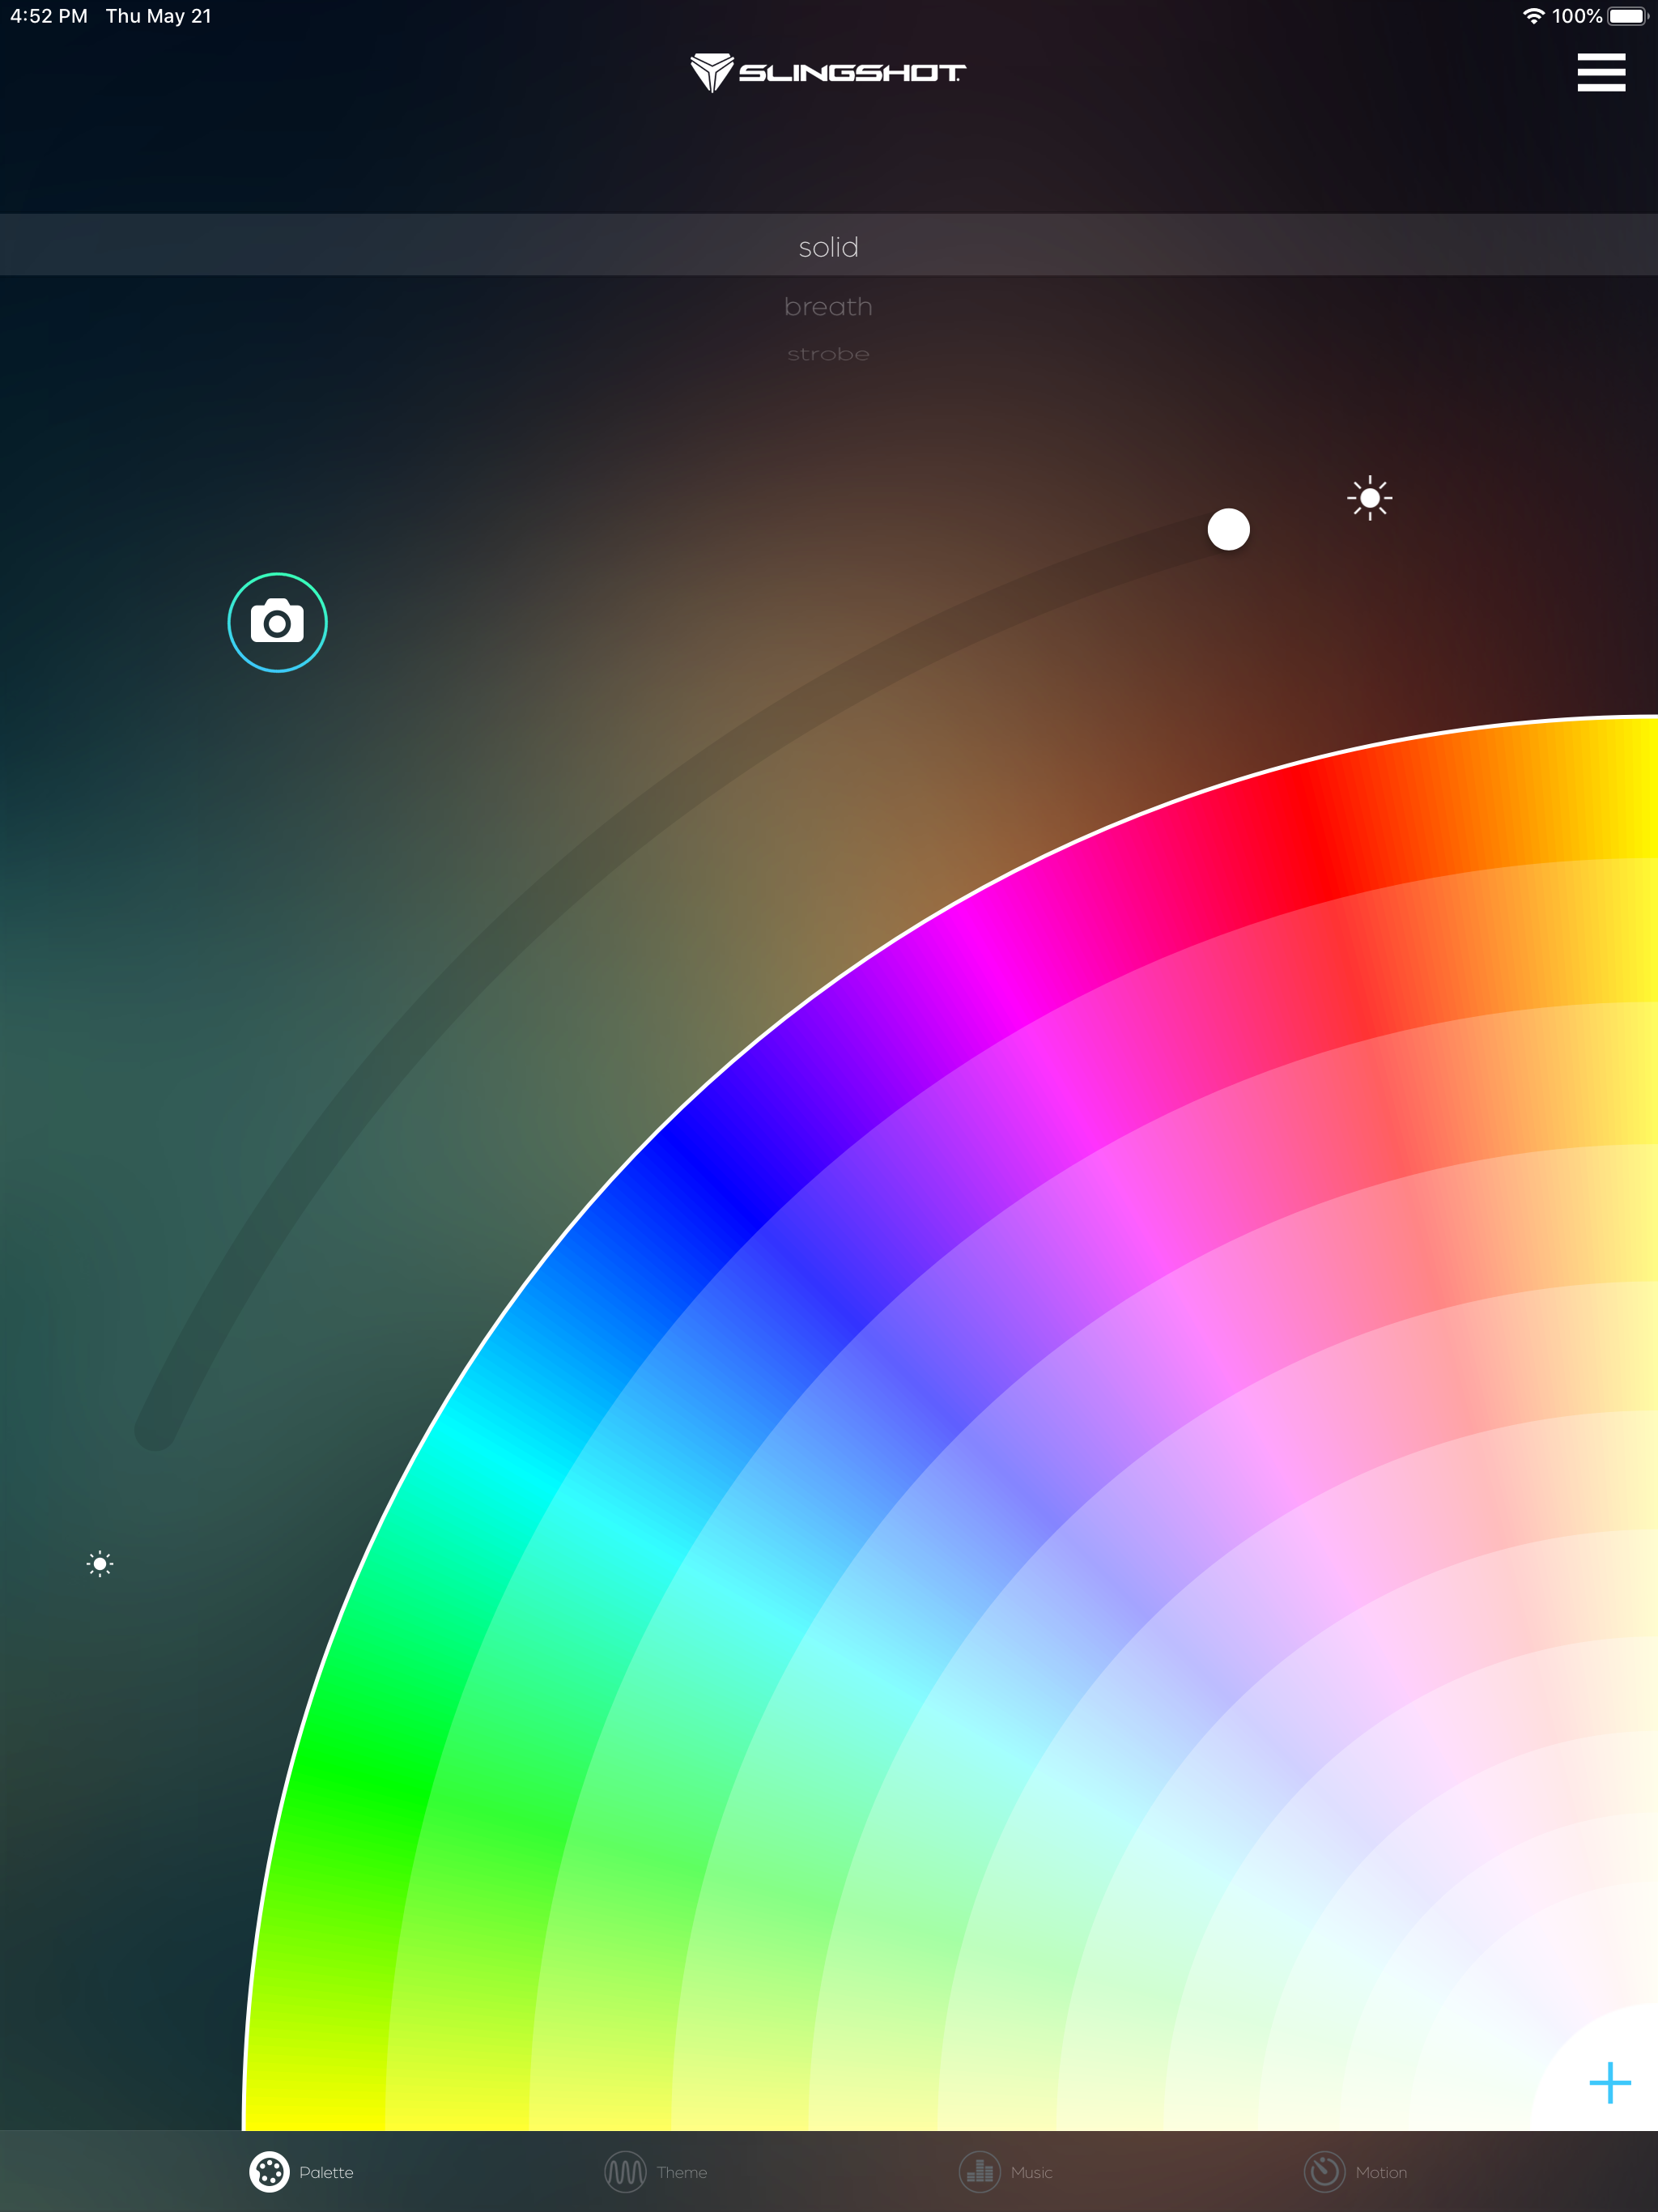Screen dimensions: 1658x2212
Task: Select the solid lighting mode
Action: point(829,245)
